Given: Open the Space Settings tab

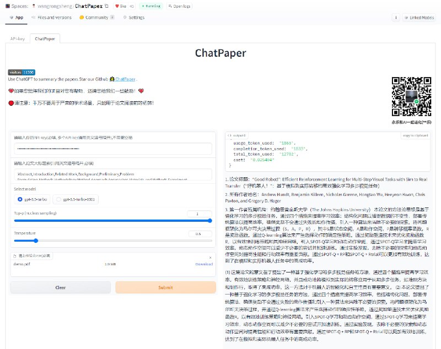Looking at the screenshot, I should tap(133, 18).
